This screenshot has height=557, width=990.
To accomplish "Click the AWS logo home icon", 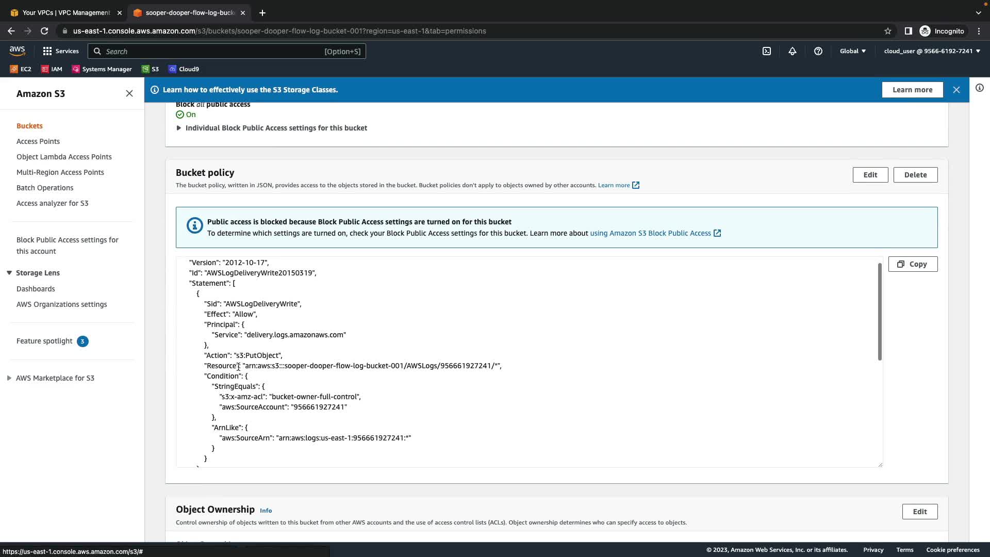I will [17, 51].
